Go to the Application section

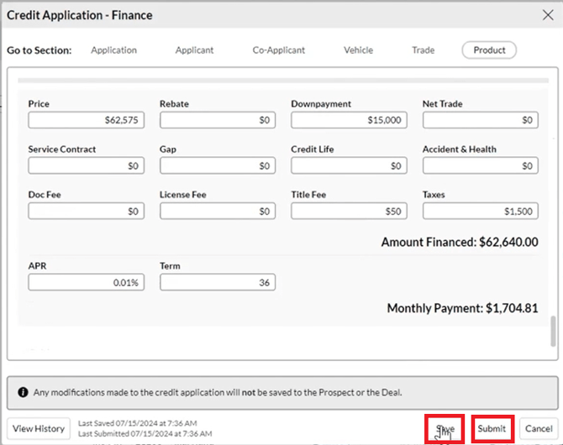point(113,50)
